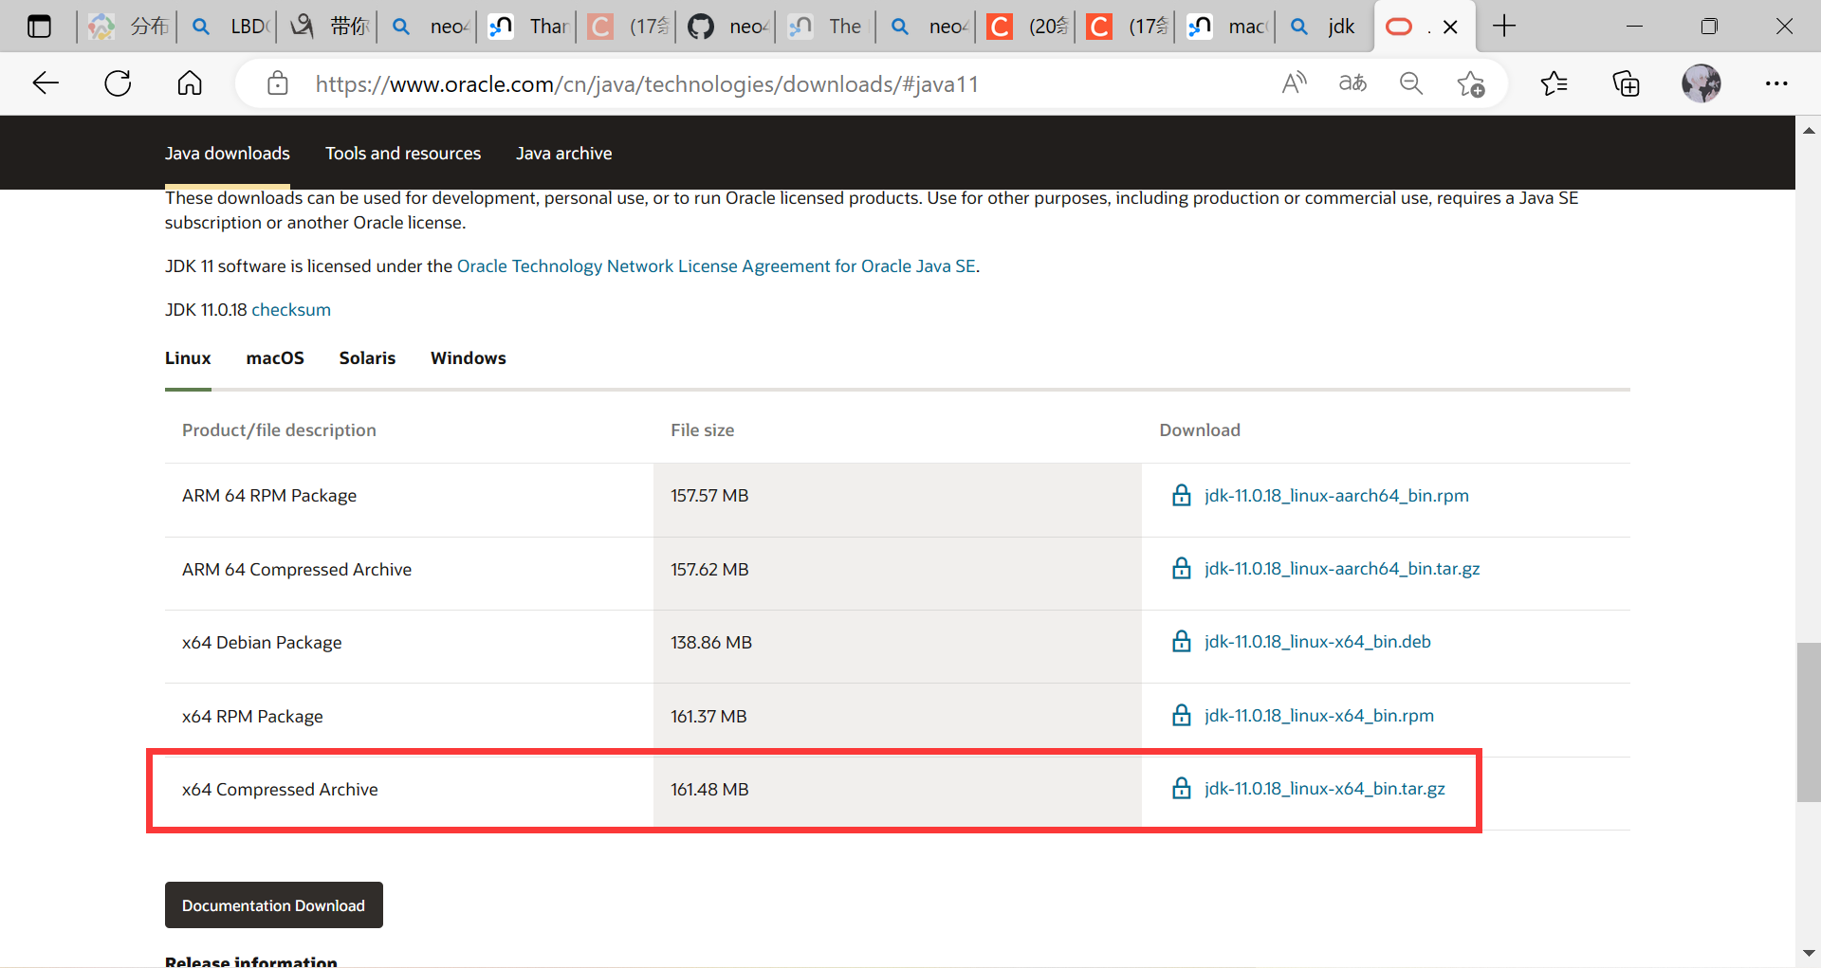This screenshot has height=968, width=1821.
Task: Switch to the jdk search tab
Action: (1325, 27)
